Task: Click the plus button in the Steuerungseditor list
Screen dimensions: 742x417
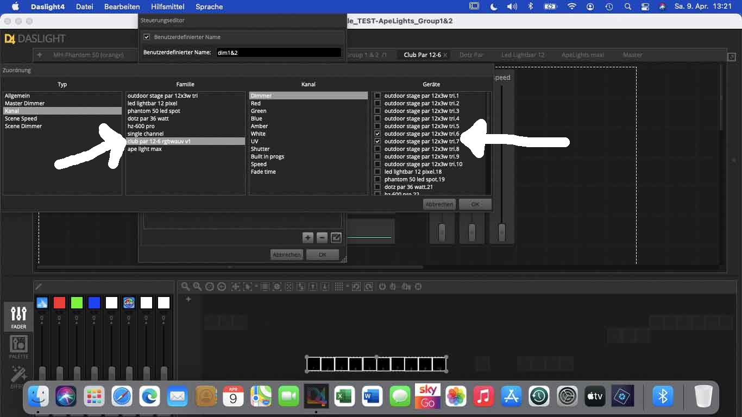Action: [x=307, y=237]
